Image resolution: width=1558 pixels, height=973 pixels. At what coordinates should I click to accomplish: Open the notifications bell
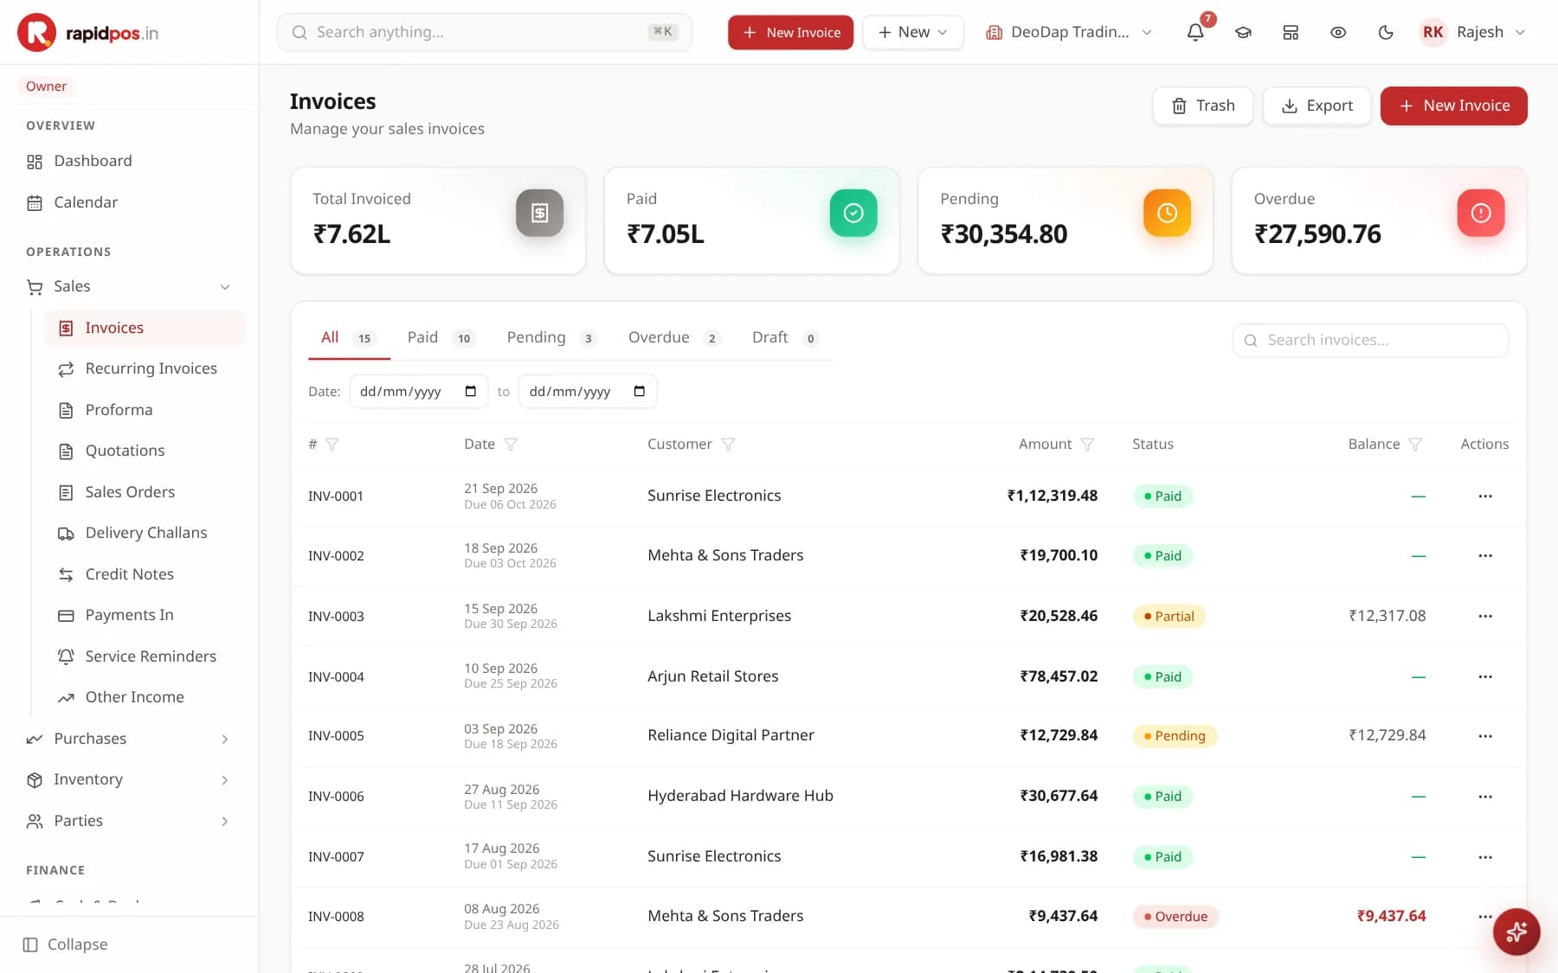click(1195, 32)
